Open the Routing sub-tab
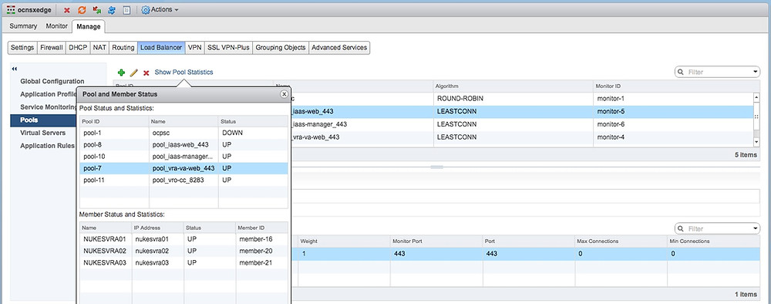This screenshot has height=304, width=771. point(123,48)
